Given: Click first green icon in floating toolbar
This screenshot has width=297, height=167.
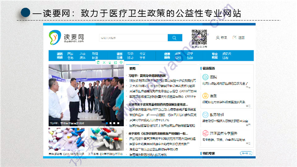Looking at the screenshot, I should (98, 62).
